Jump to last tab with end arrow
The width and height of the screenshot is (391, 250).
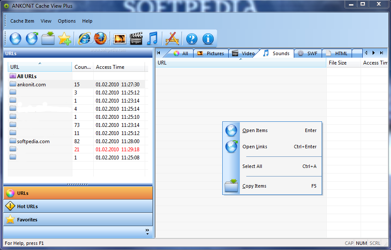point(382,53)
